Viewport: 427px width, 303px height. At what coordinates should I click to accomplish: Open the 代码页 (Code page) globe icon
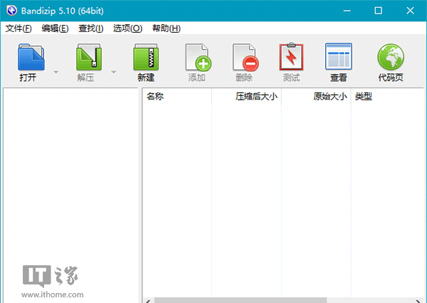391,57
